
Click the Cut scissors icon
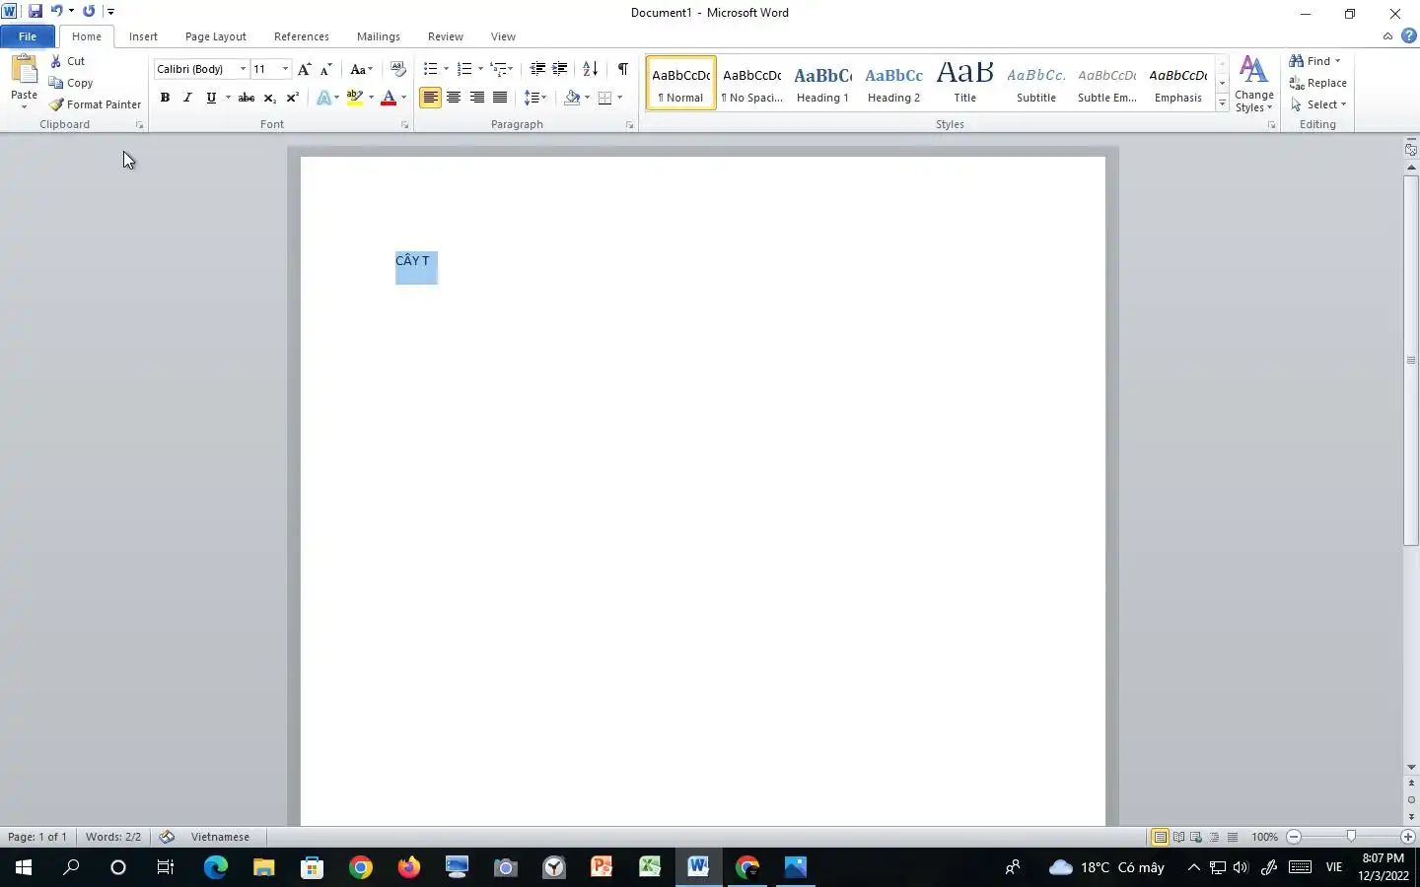(56, 61)
